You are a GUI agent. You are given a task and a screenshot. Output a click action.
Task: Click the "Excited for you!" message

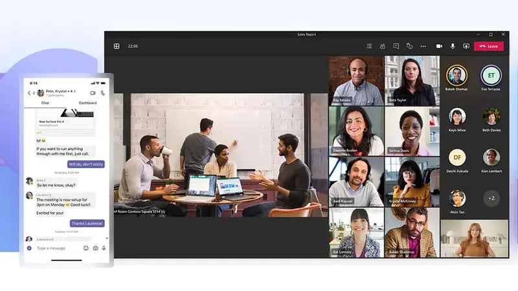50,213
